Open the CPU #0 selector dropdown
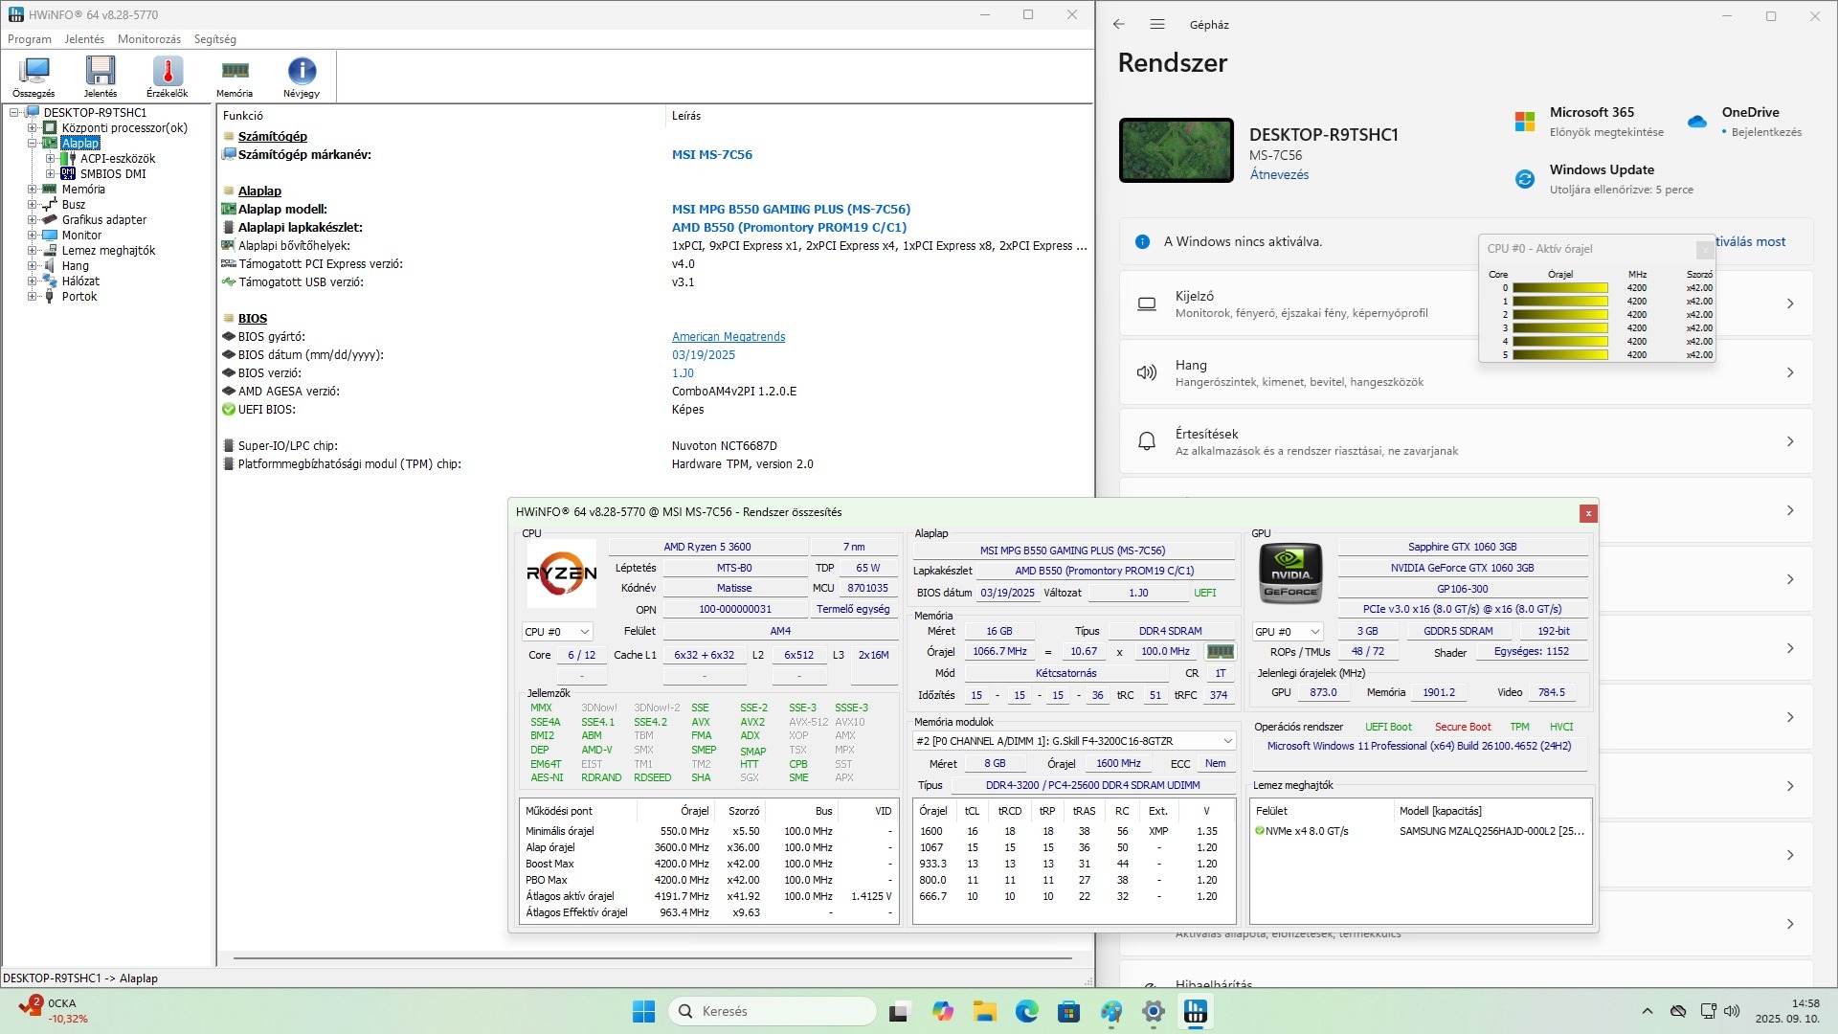This screenshot has width=1838, height=1034. (x=557, y=632)
